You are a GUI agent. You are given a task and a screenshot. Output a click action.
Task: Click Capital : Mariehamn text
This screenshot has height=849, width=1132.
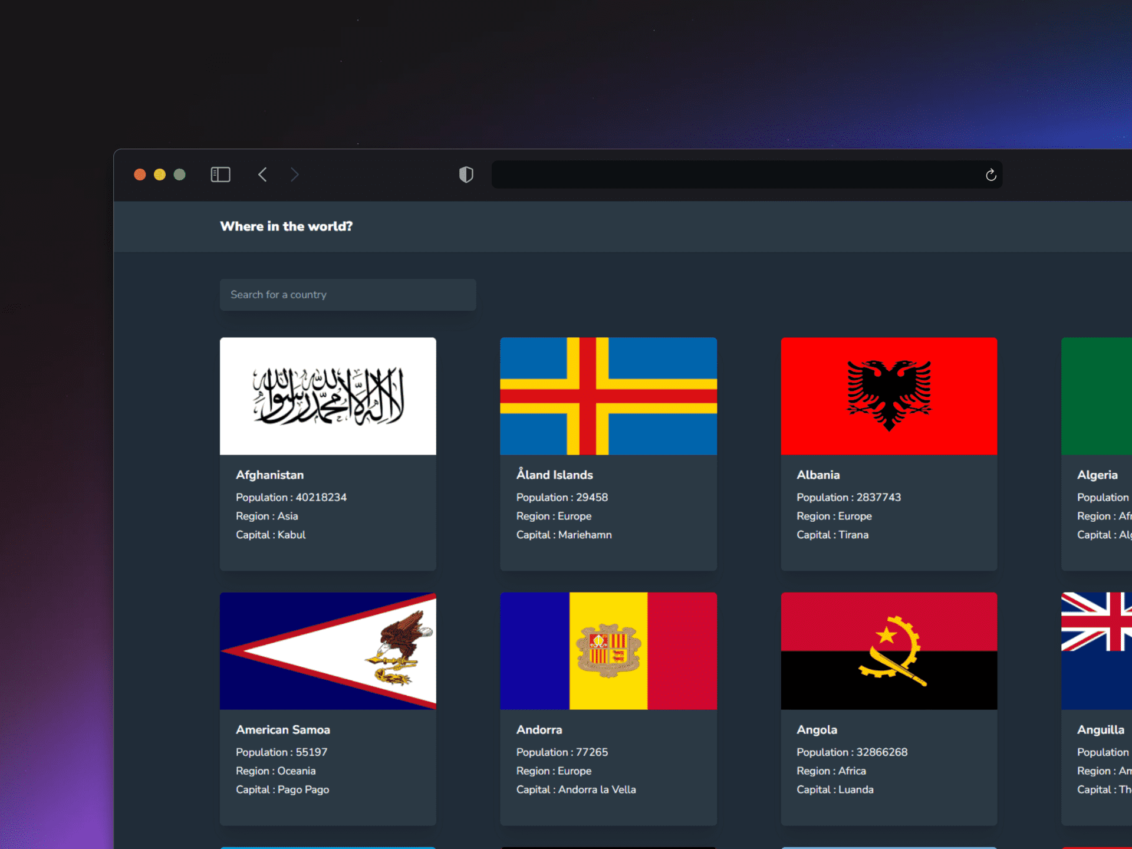pyautogui.click(x=564, y=535)
